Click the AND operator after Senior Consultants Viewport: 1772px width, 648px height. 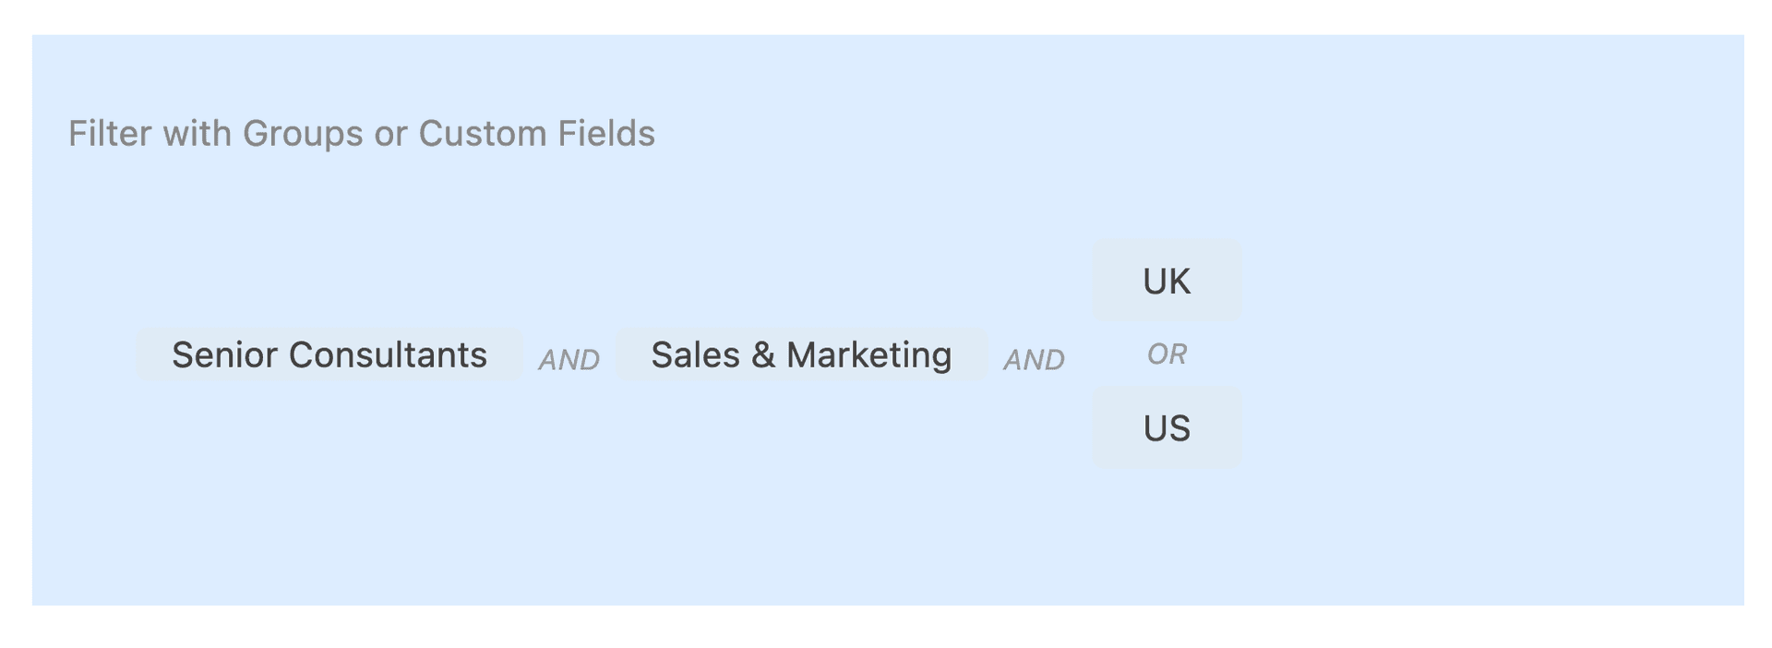pos(569,359)
